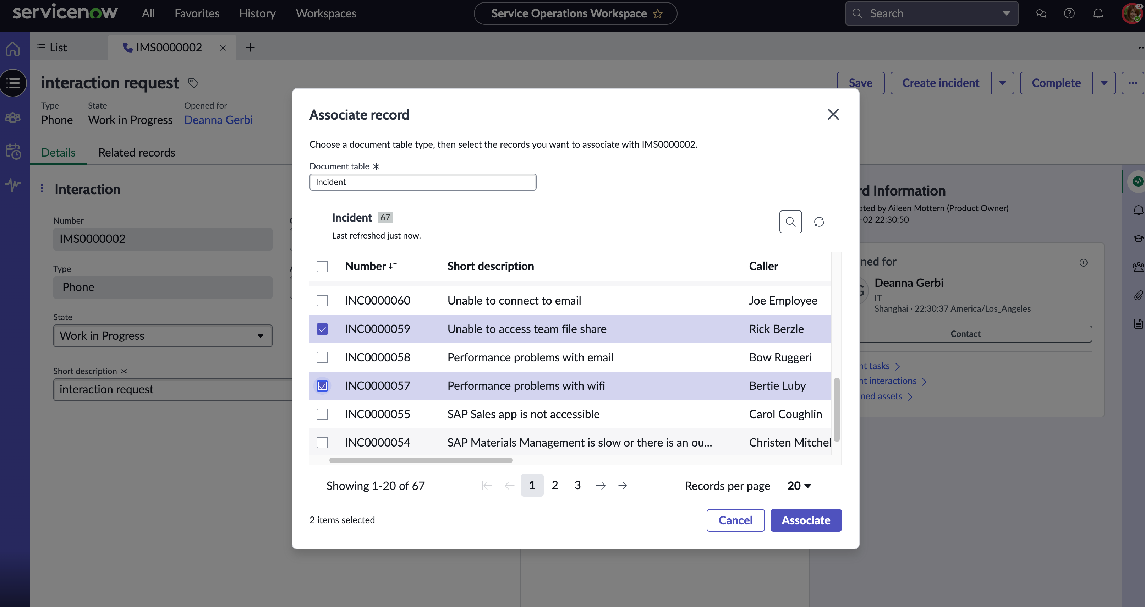Open the Help question mark icon
Image resolution: width=1145 pixels, height=607 pixels.
1069,13
